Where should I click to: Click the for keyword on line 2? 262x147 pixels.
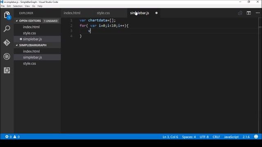coord(83,26)
